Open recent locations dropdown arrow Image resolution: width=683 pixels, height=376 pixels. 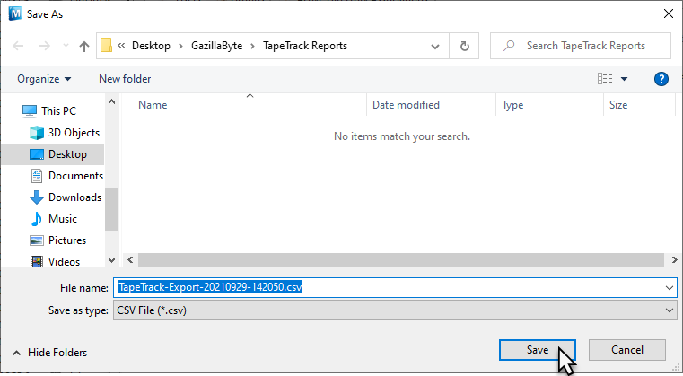pyautogui.click(x=66, y=46)
